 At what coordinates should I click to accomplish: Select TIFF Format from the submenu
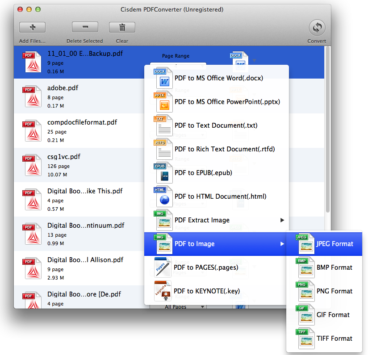pos(334,338)
